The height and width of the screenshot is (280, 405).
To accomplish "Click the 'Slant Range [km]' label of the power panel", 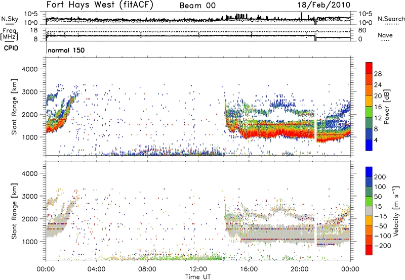I will tap(14, 107).
